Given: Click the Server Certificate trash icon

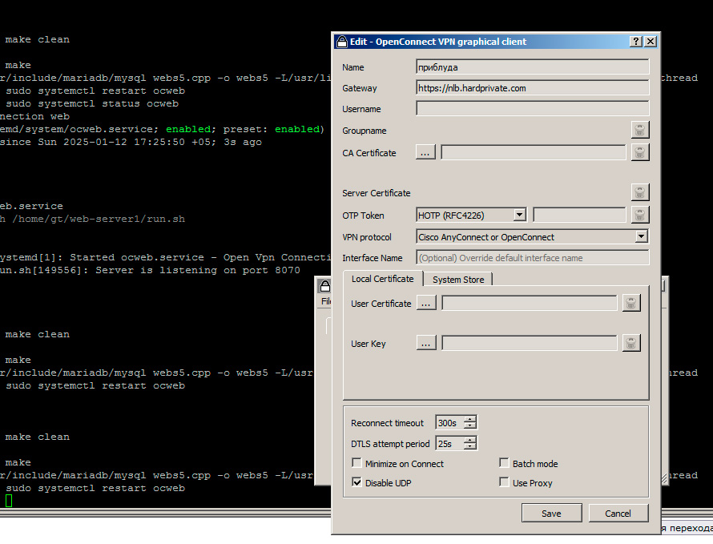Looking at the screenshot, I should tap(639, 192).
